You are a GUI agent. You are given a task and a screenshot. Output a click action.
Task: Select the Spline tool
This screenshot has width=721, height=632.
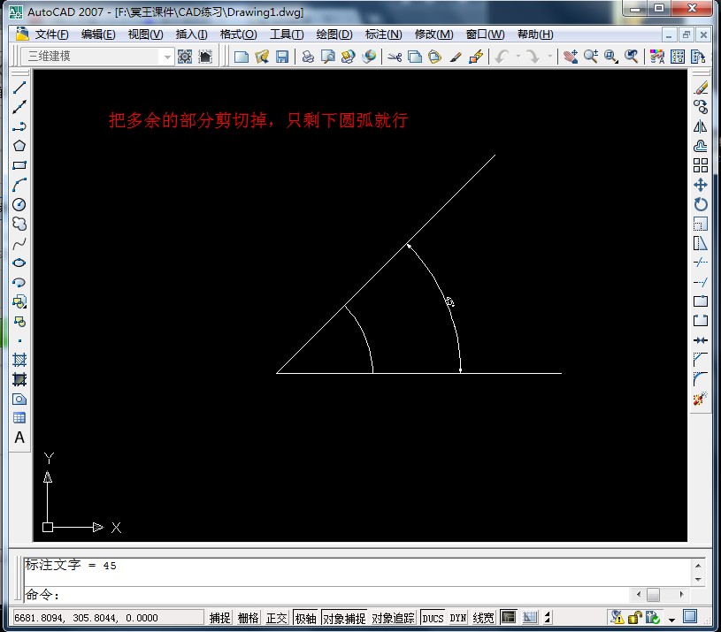tap(19, 243)
